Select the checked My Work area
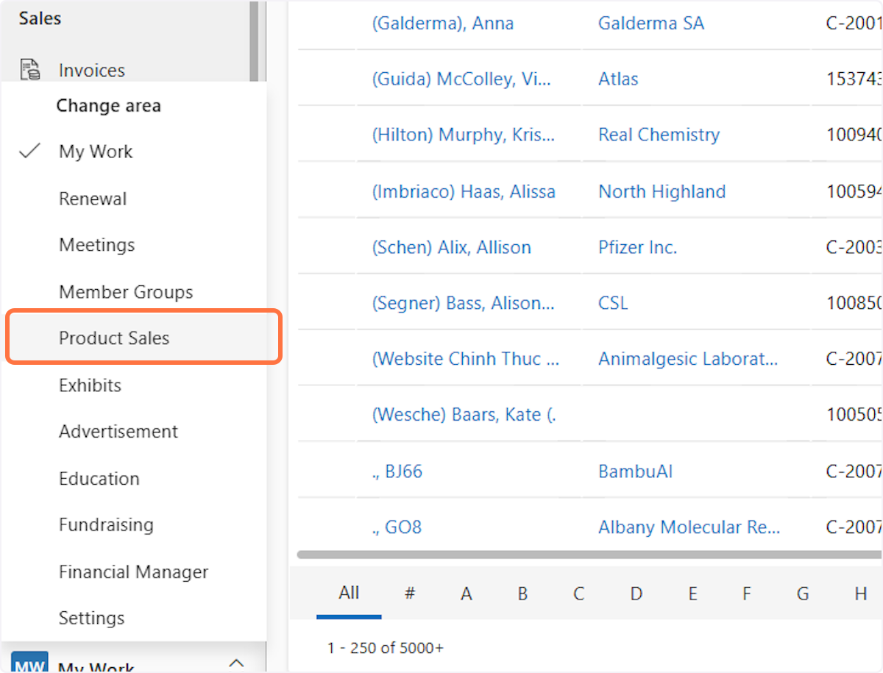Image resolution: width=883 pixels, height=673 pixels. pos(96,152)
